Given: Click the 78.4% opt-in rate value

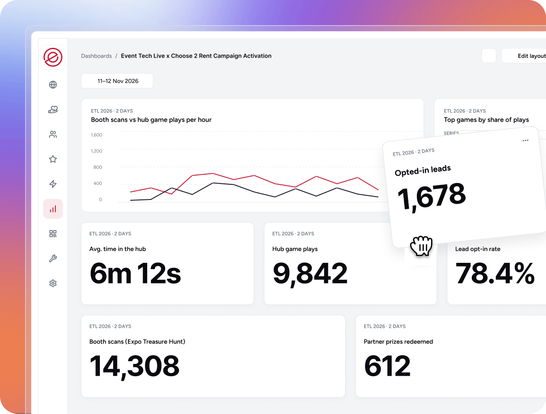Looking at the screenshot, I should 495,273.
